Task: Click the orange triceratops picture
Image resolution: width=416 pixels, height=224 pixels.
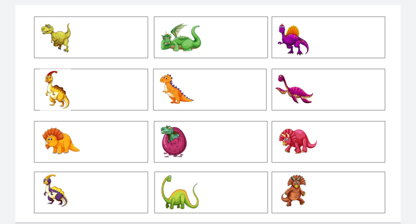Action: click(61, 141)
